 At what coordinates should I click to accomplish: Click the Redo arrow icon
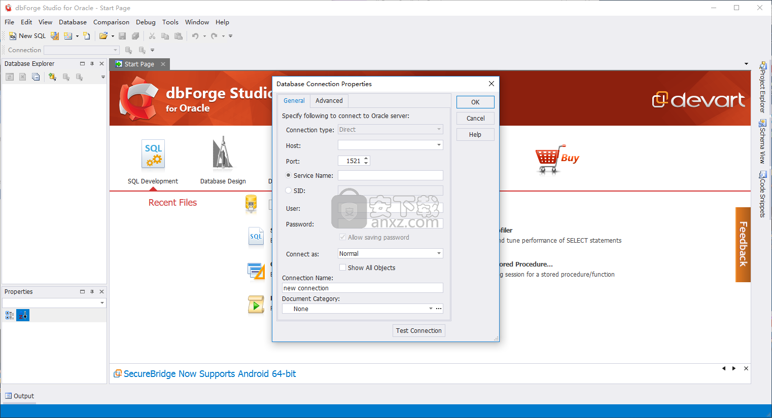pyautogui.click(x=214, y=36)
